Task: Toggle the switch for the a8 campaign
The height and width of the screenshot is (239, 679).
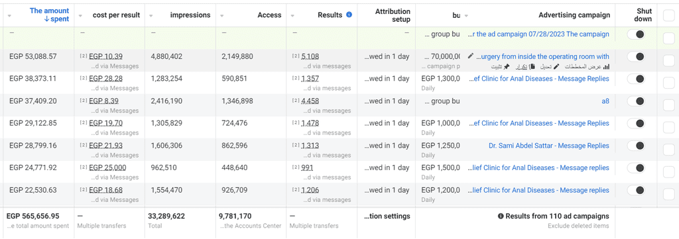Action: [636, 101]
